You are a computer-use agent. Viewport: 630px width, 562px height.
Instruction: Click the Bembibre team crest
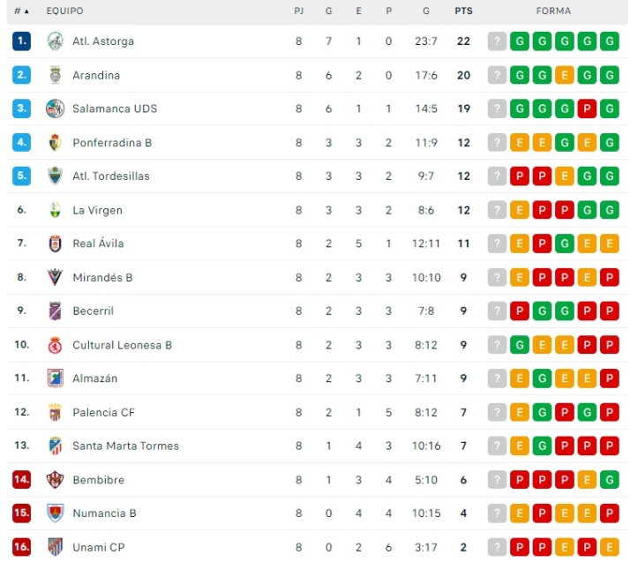pos(56,480)
